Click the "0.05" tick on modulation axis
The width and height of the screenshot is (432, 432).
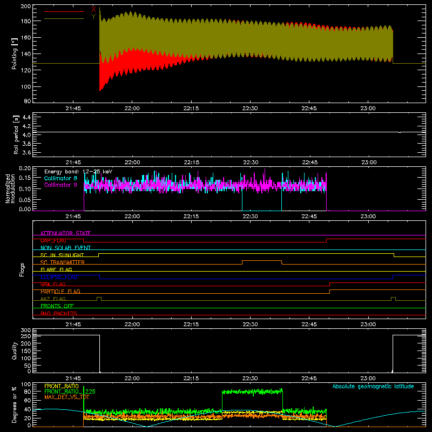point(25,199)
